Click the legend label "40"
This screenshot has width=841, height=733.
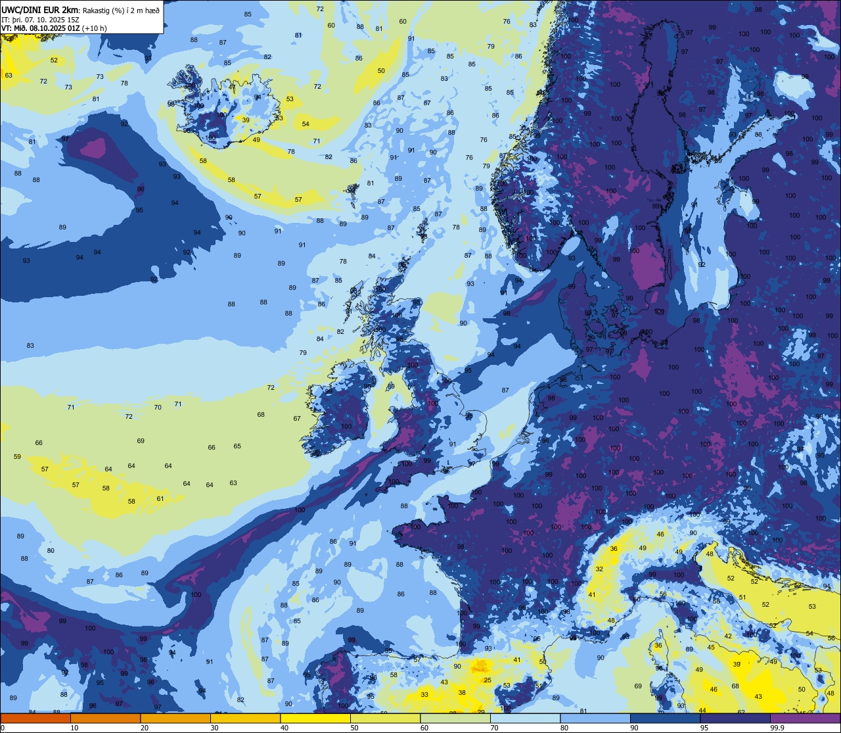[x=284, y=728]
